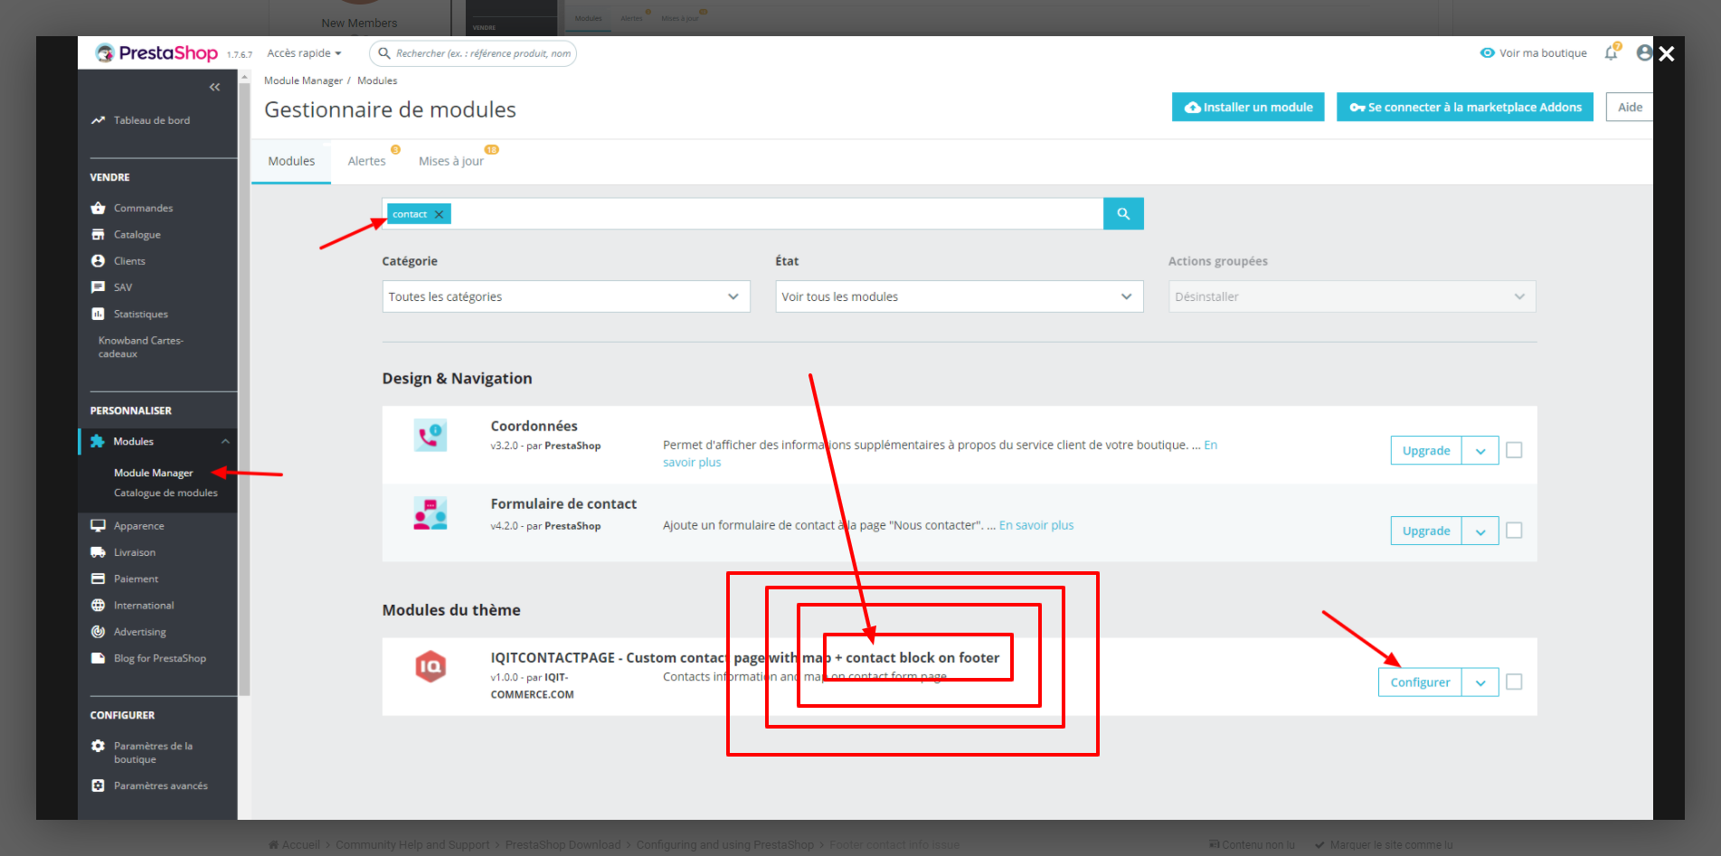Tick the Formulaire de contact checkbox
This screenshot has height=856, width=1721.
point(1514,531)
